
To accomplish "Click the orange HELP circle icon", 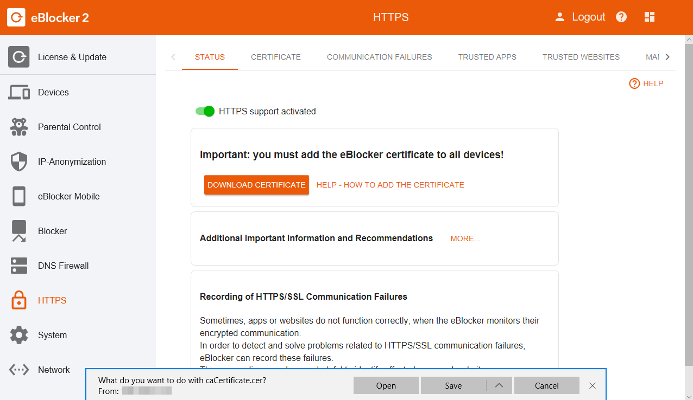I will [634, 83].
